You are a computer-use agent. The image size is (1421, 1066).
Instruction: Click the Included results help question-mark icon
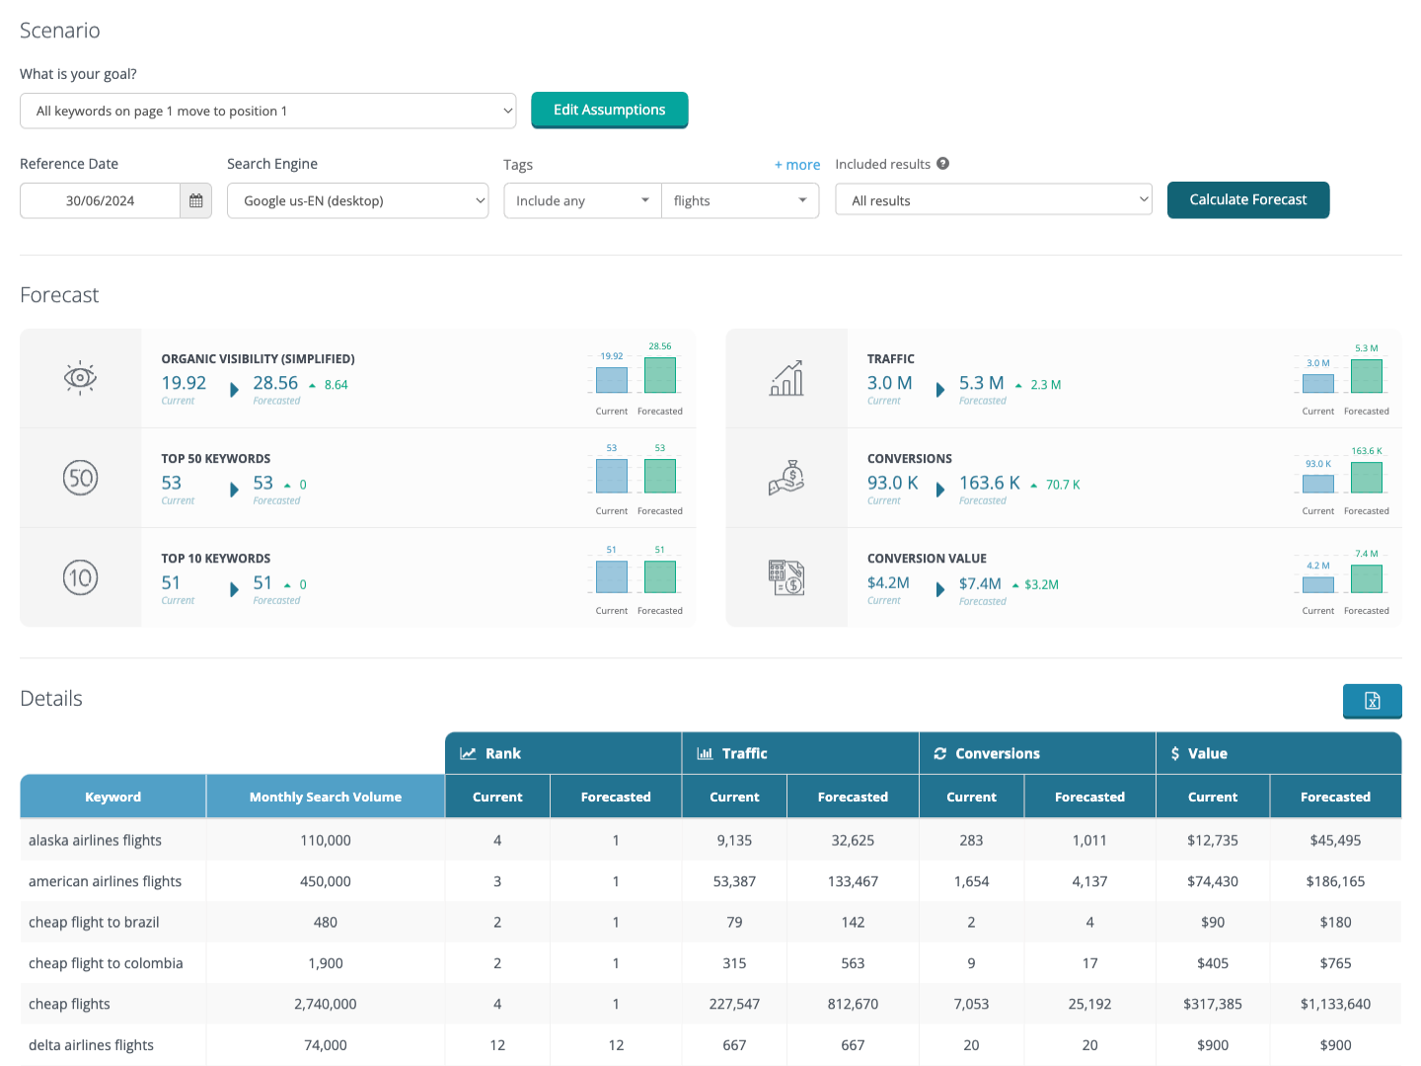coord(942,164)
